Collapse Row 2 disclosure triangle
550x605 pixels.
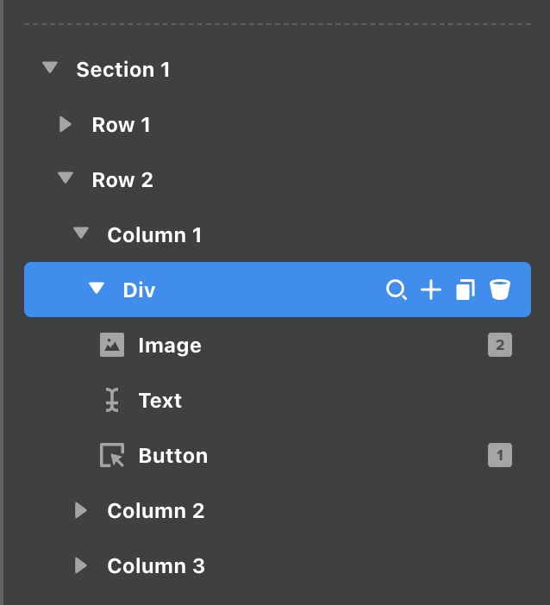click(66, 178)
